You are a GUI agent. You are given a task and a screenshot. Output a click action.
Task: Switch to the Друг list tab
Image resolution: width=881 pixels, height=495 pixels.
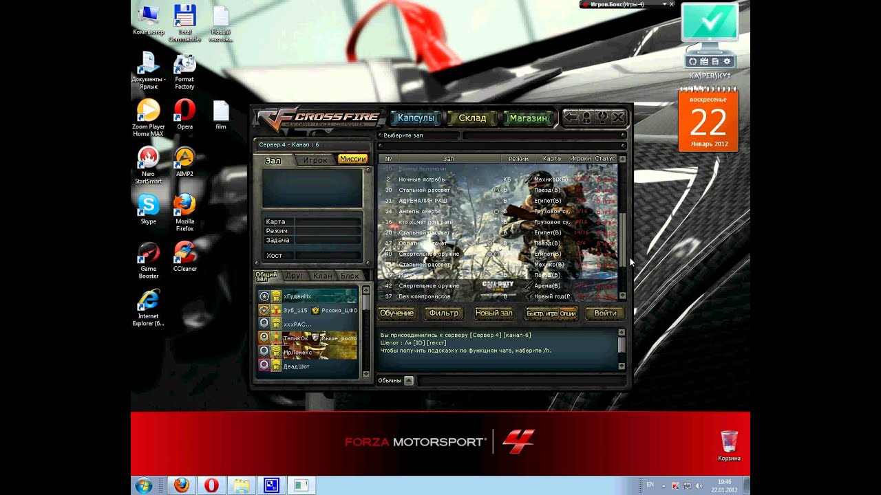coord(295,276)
